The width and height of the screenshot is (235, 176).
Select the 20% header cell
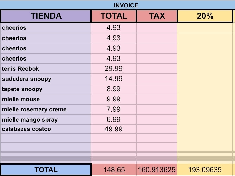pyautogui.click(x=205, y=16)
